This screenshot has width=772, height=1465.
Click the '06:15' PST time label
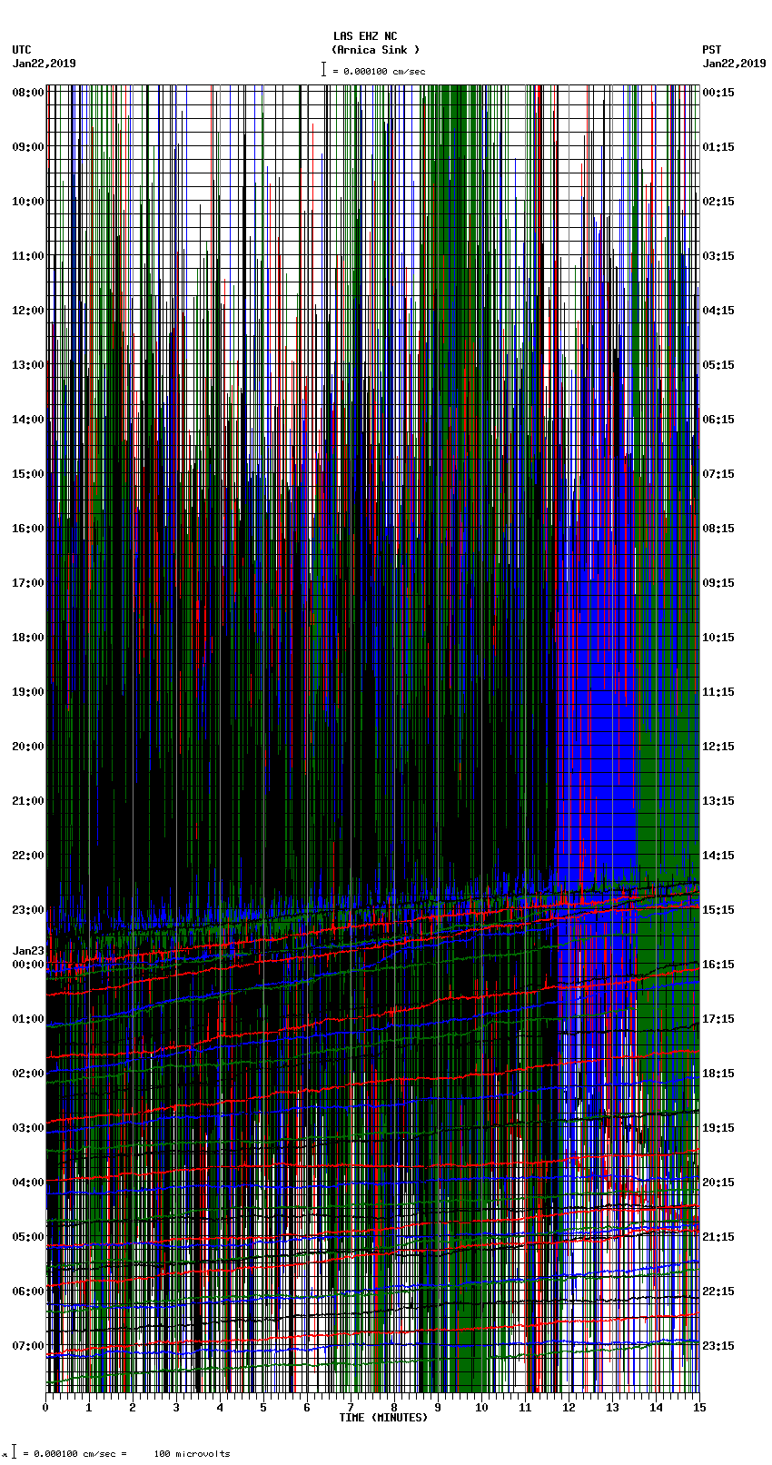coord(718,420)
